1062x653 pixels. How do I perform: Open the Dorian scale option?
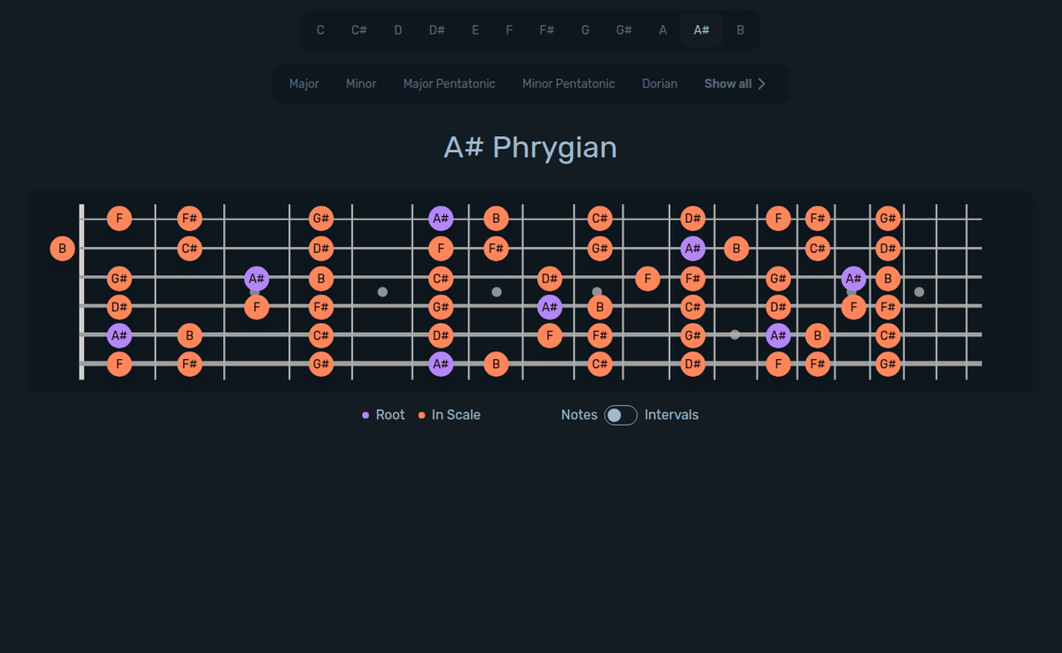[659, 83]
